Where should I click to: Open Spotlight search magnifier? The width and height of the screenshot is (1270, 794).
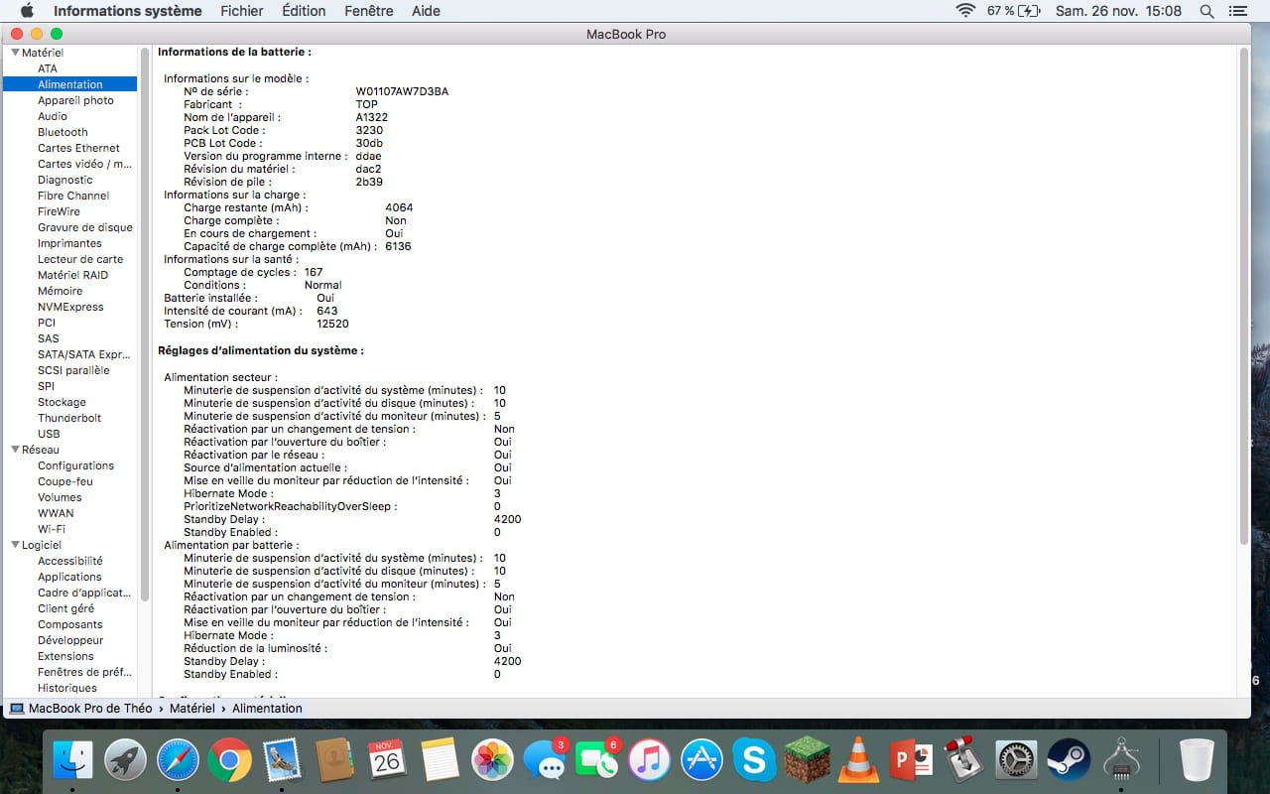click(x=1206, y=11)
